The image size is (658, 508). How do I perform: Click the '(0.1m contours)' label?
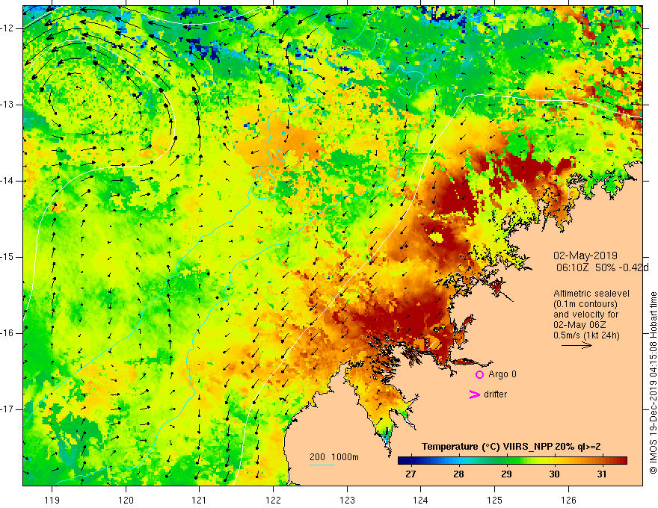(x=585, y=304)
